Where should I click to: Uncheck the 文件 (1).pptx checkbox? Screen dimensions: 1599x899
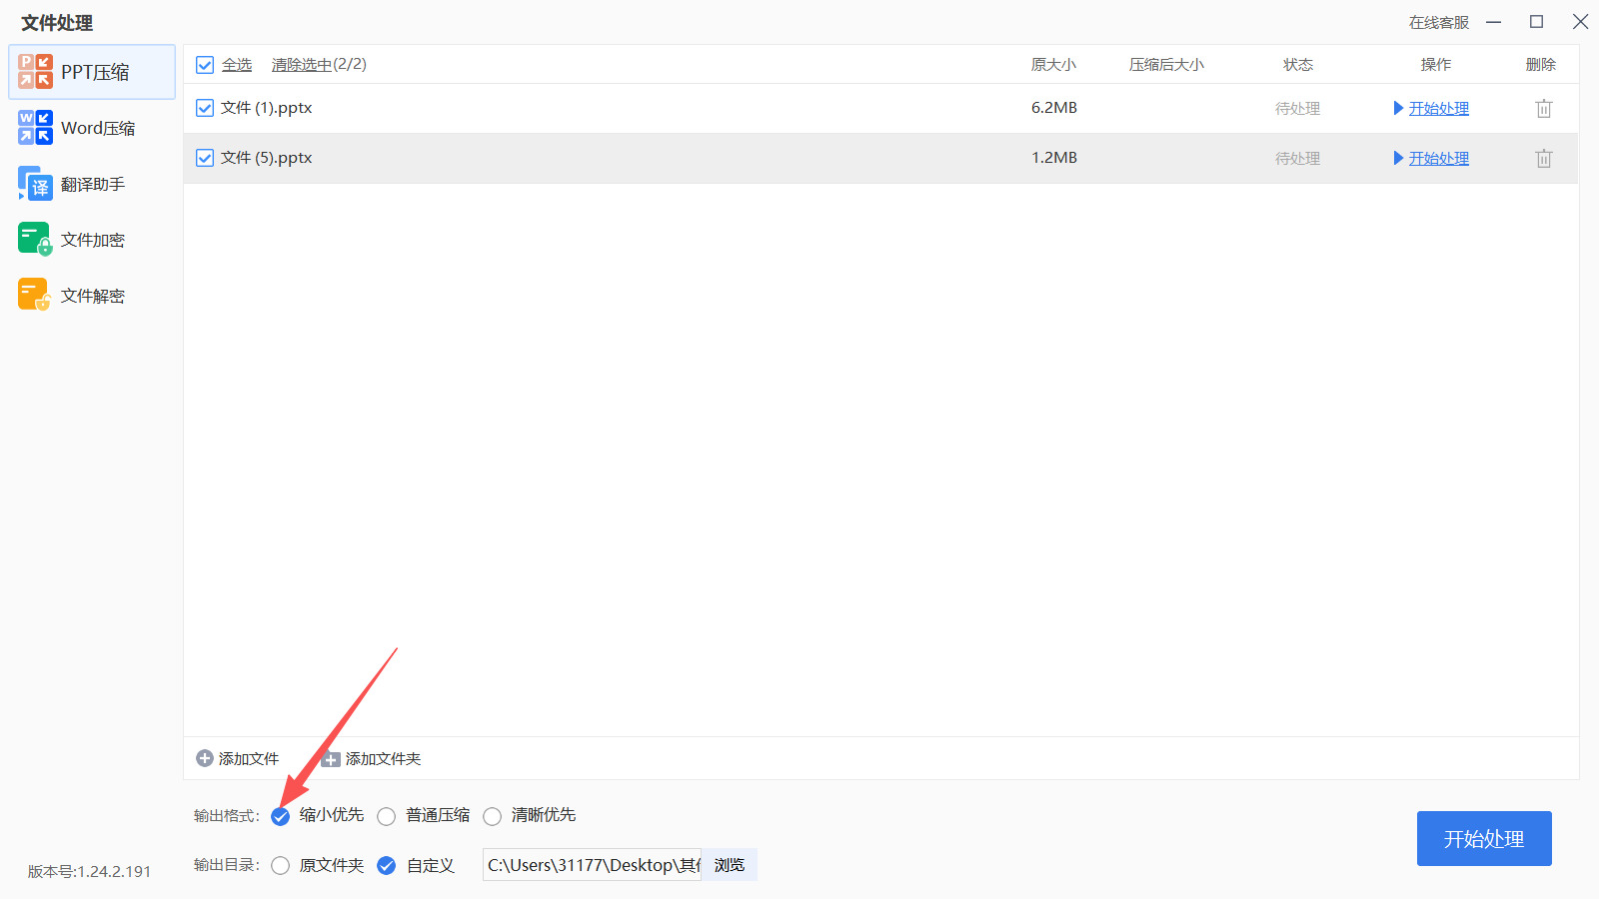click(x=205, y=108)
